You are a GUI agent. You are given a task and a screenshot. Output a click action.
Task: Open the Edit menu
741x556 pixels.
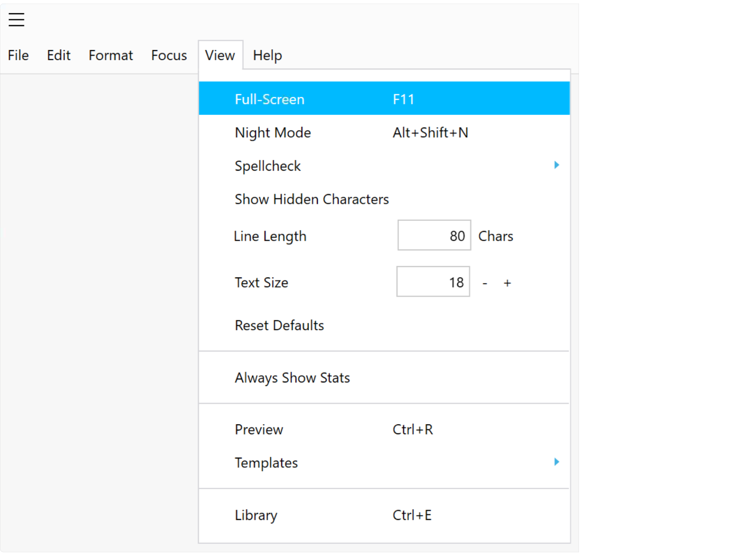click(x=59, y=55)
